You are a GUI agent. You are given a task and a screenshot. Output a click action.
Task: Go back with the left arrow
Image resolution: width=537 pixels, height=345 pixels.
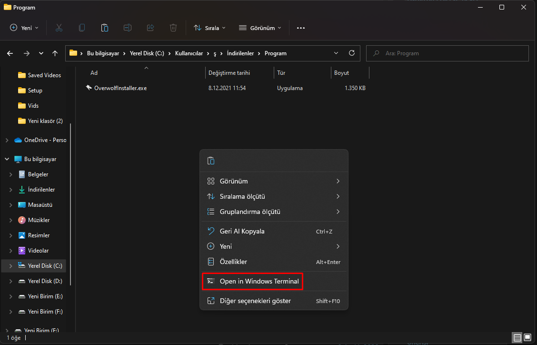[x=10, y=53]
